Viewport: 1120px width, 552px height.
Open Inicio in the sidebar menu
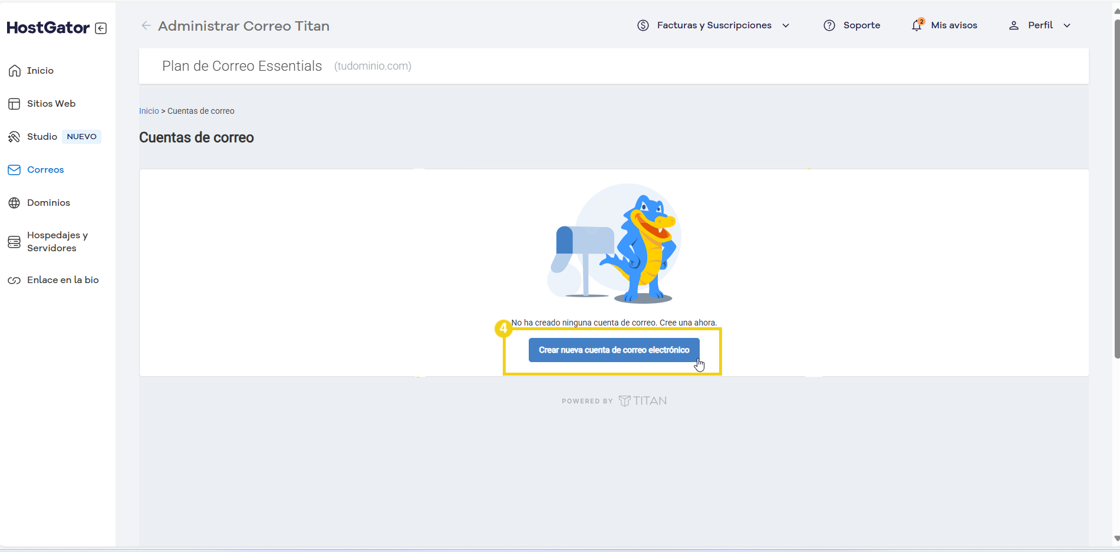point(40,71)
